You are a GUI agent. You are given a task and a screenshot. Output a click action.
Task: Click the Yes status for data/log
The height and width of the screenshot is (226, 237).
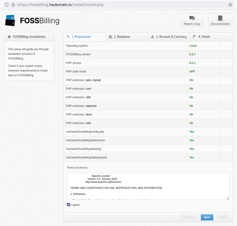coord(192,149)
